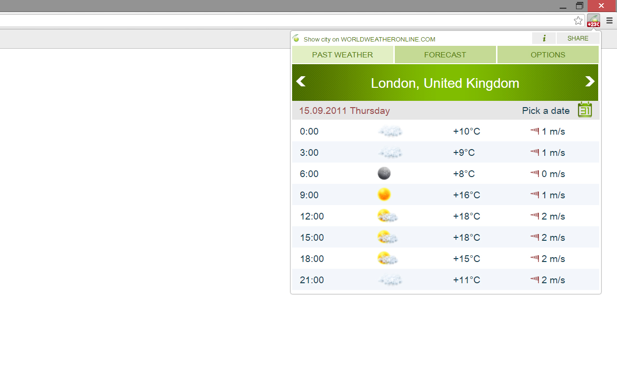617x386 pixels.
Task: Click the sun icon on the 9:00 row
Action: pos(384,194)
